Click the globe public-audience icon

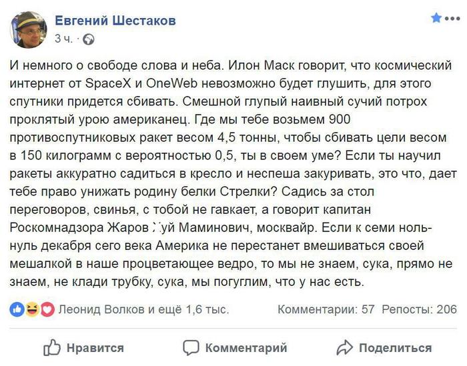[88, 39]
